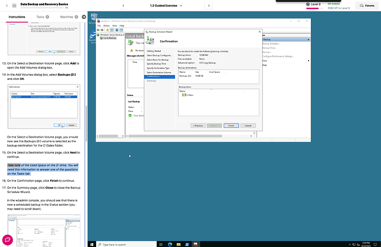Click the Finish button in the wizard

click(x=232, y=125)
